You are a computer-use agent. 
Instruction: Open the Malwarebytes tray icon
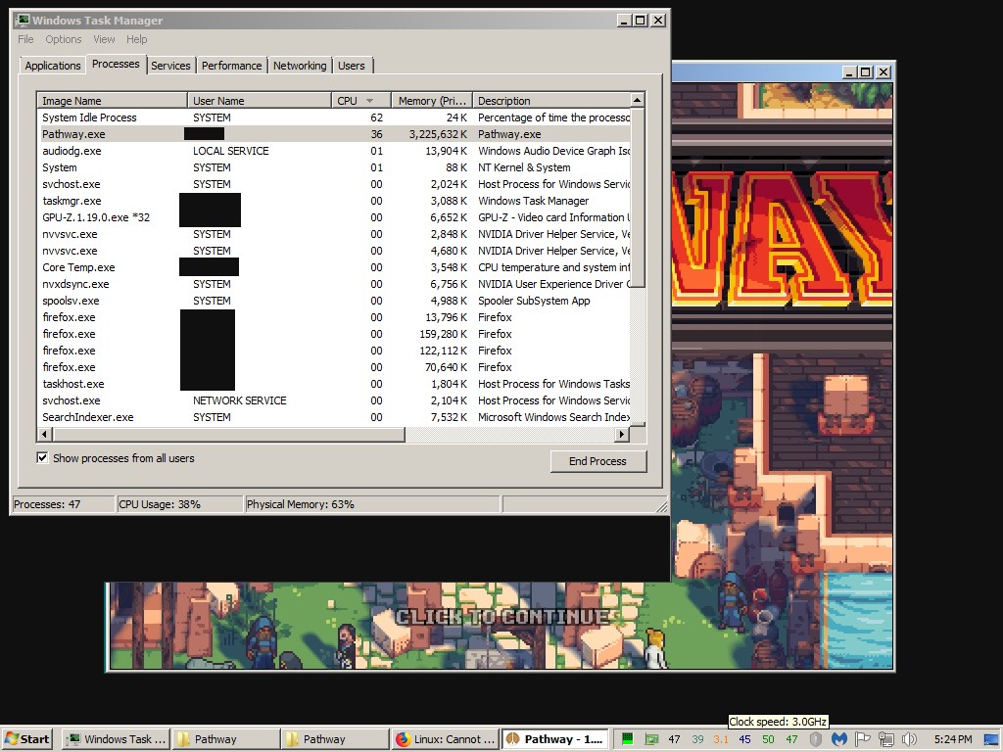point(838,739)
